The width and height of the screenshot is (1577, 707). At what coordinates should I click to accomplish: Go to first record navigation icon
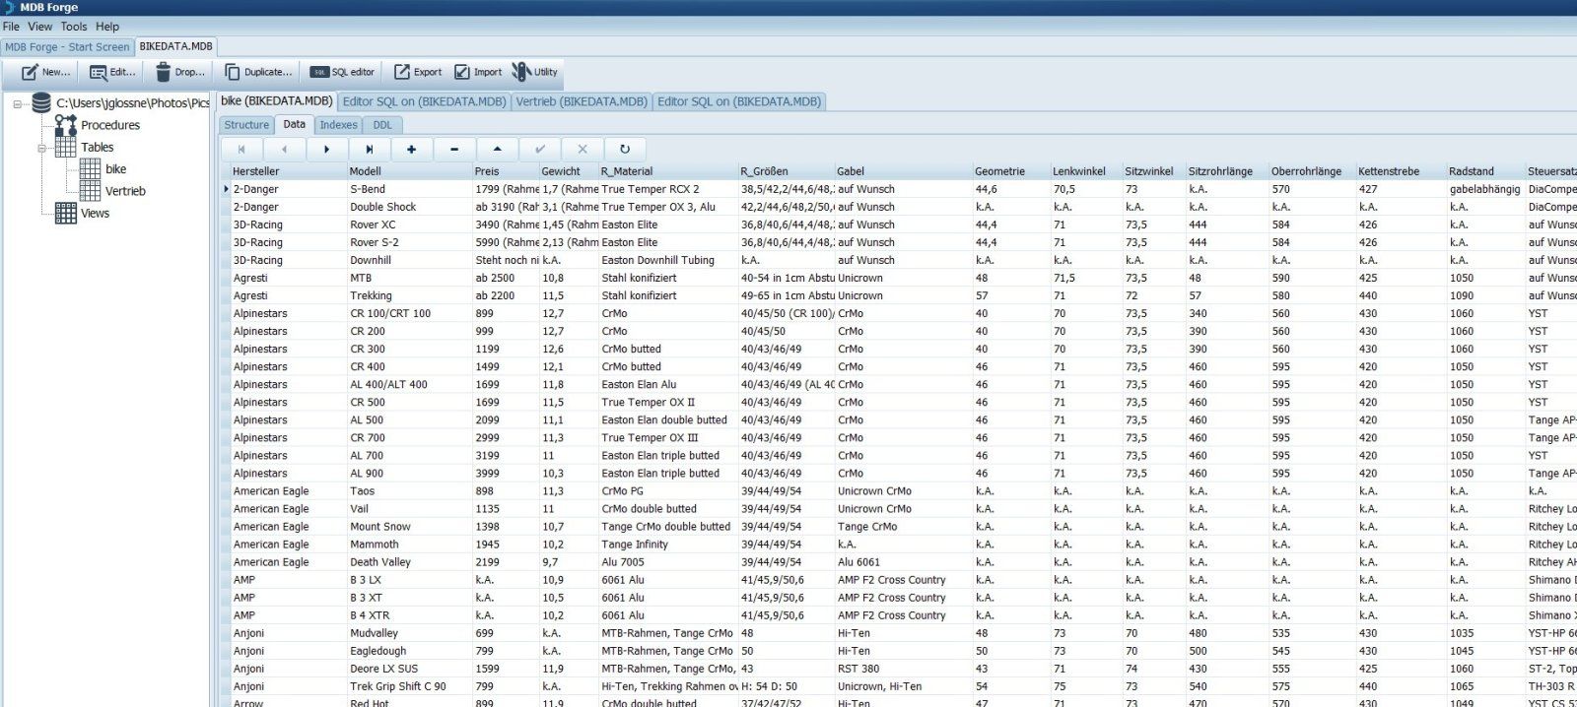[241, 149]
